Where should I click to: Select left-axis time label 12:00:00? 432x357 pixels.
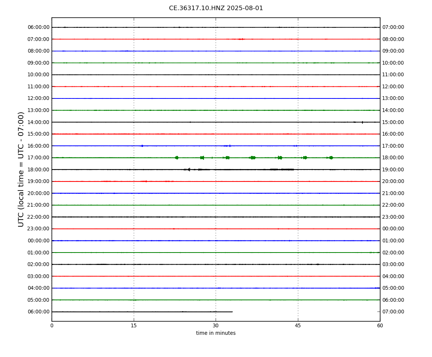click(39, 98)
